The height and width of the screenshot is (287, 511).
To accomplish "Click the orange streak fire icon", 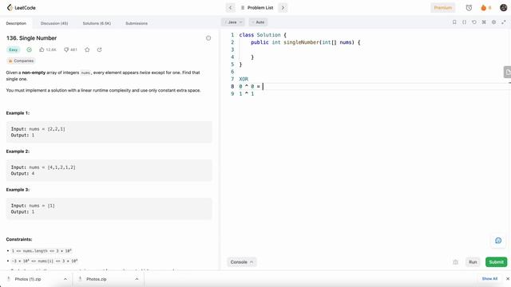I will 484,7.
